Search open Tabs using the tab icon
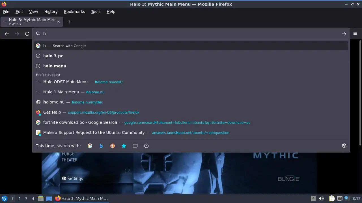The width and height of the screenshot is (362, 203). pos(135,146)
